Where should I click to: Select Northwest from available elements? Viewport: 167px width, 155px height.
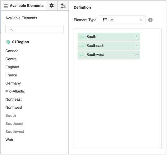click(14, 107)
